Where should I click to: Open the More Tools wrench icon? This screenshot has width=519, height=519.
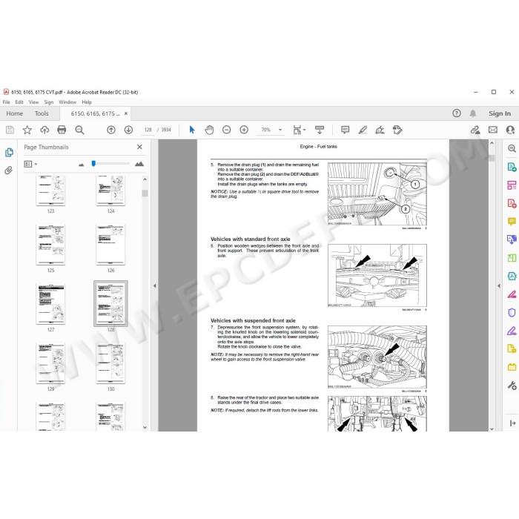(512, 386)
